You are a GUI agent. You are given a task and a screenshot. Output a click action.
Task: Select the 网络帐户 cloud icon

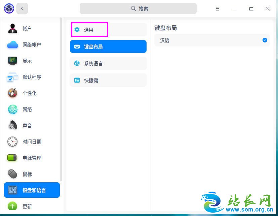click(13, 45)
